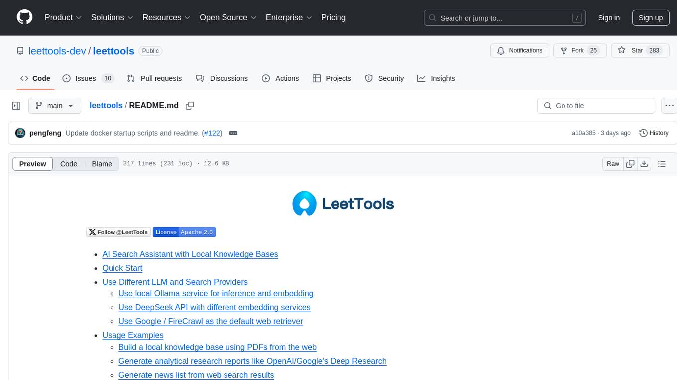This screenshot has width=677, height=380.
Task: Open the Raw file view
Action: [x=613, y=164]
